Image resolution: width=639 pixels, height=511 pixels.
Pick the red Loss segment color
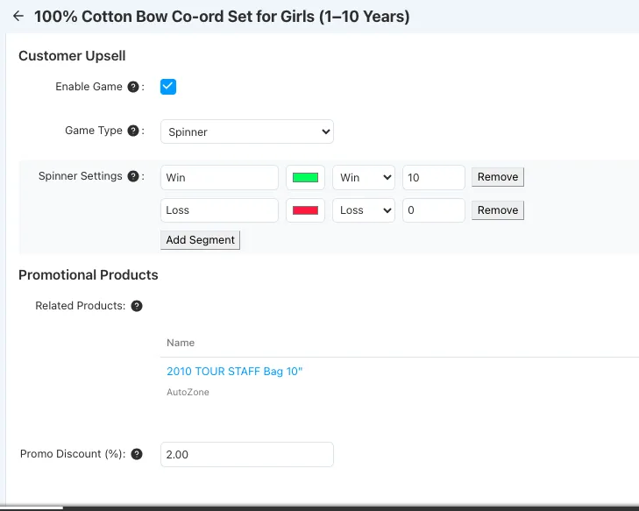pyautogui.click(x=305, y=210)
